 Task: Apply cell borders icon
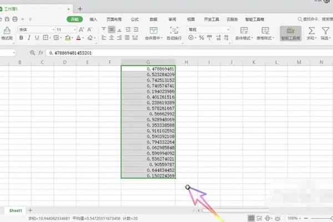[46, 38]
